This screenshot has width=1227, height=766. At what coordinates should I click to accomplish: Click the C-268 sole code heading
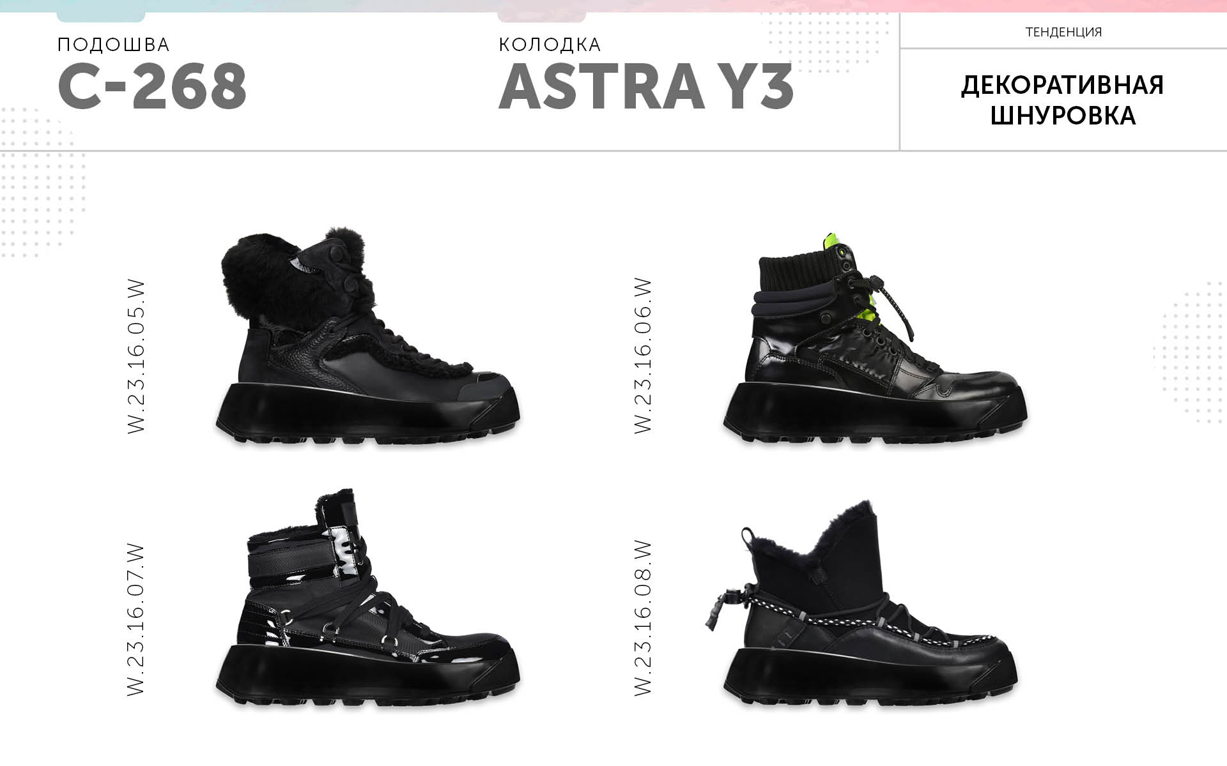tap(152, 87)
